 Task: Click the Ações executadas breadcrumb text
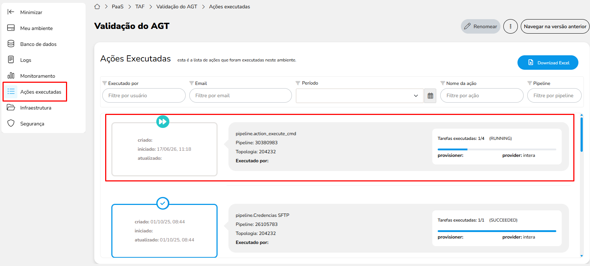[x=230, y=7]
